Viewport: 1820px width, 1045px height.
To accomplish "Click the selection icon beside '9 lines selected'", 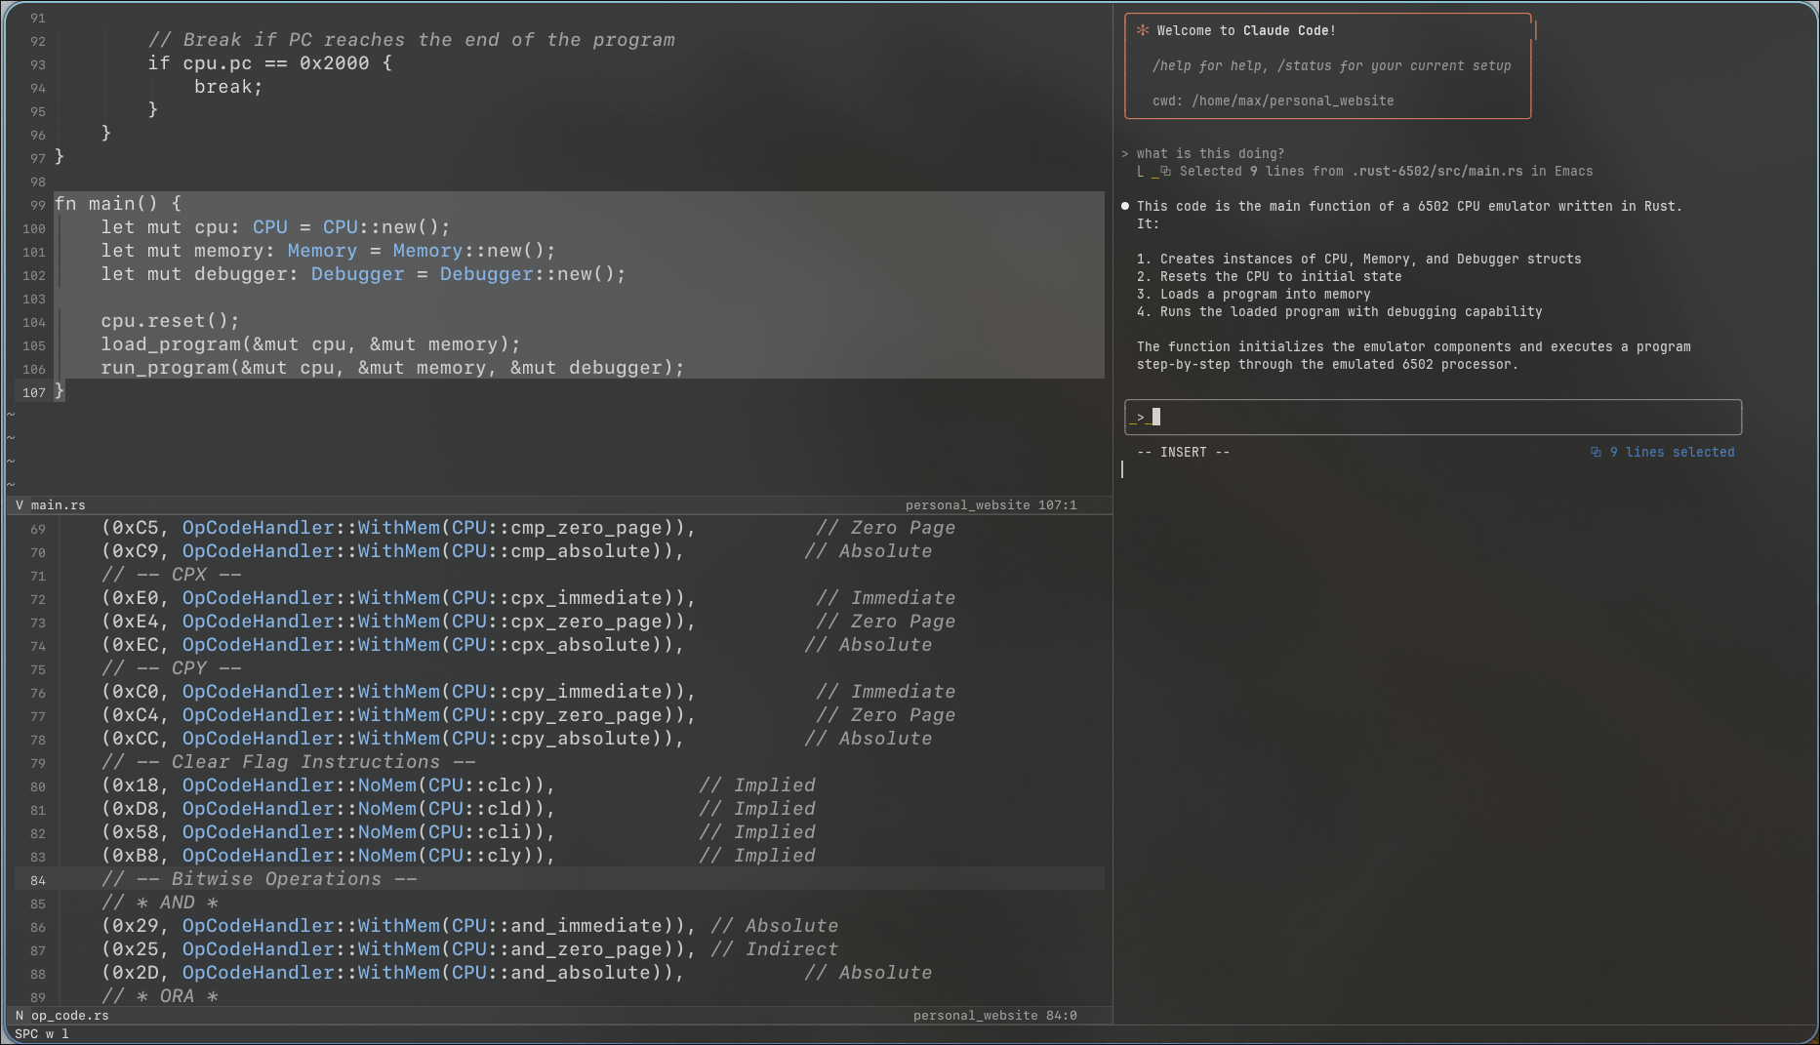I will (x=1597, y=452).
